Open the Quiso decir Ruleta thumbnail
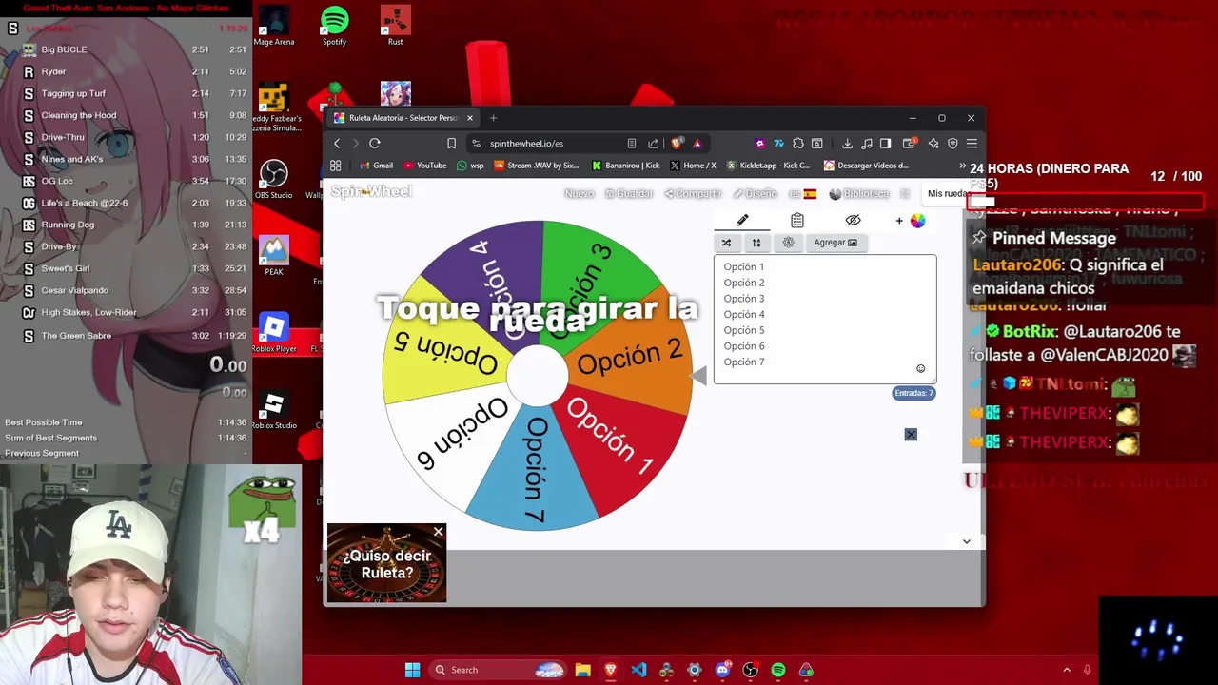The image size is (1218, 685). [x=386, y=563]
